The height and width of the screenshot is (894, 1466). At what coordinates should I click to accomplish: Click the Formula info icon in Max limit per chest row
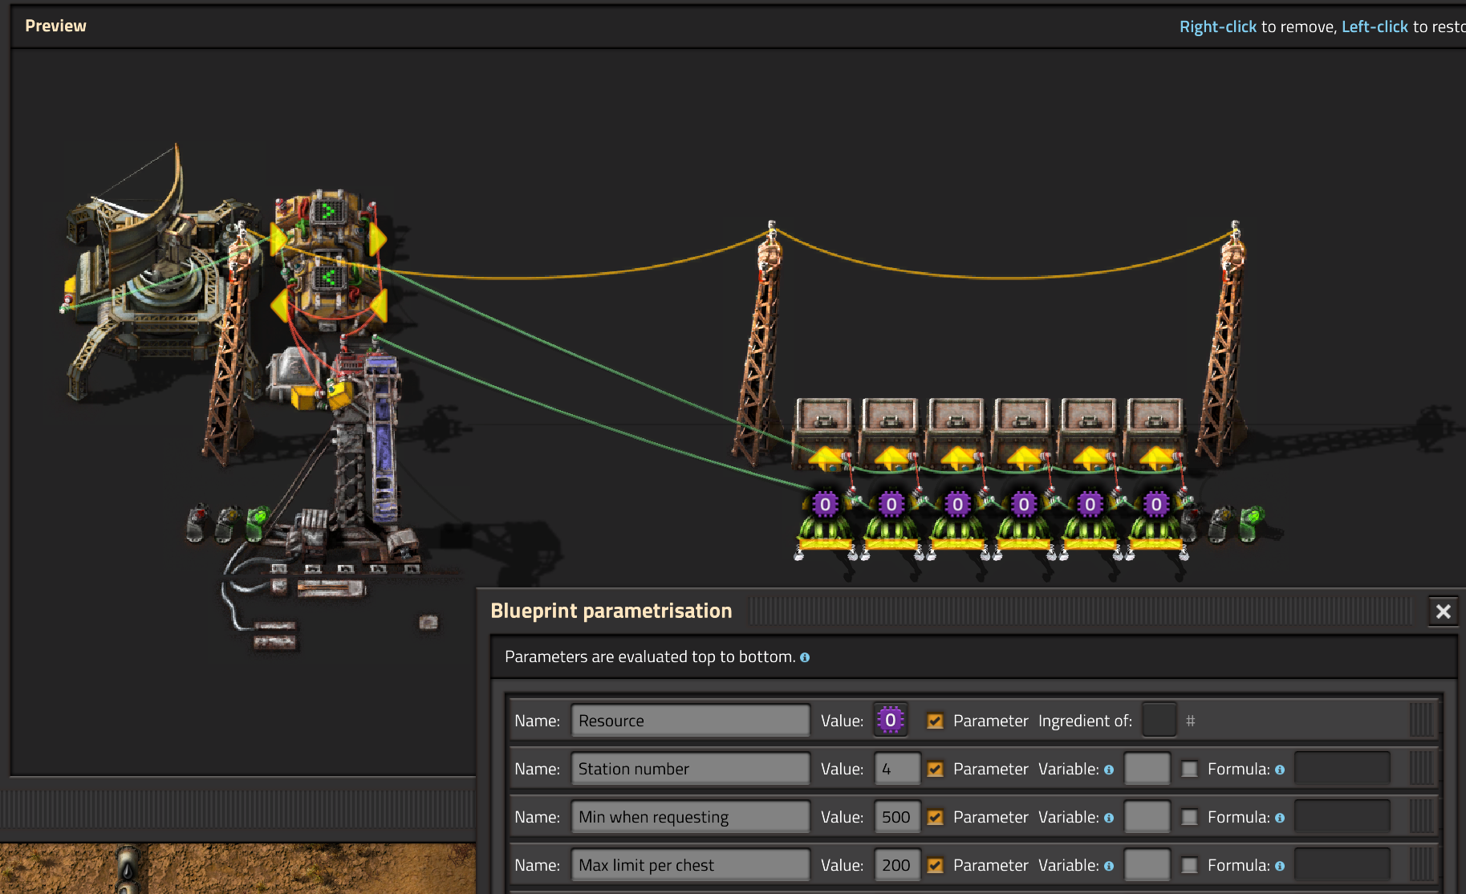point(1280,866)
